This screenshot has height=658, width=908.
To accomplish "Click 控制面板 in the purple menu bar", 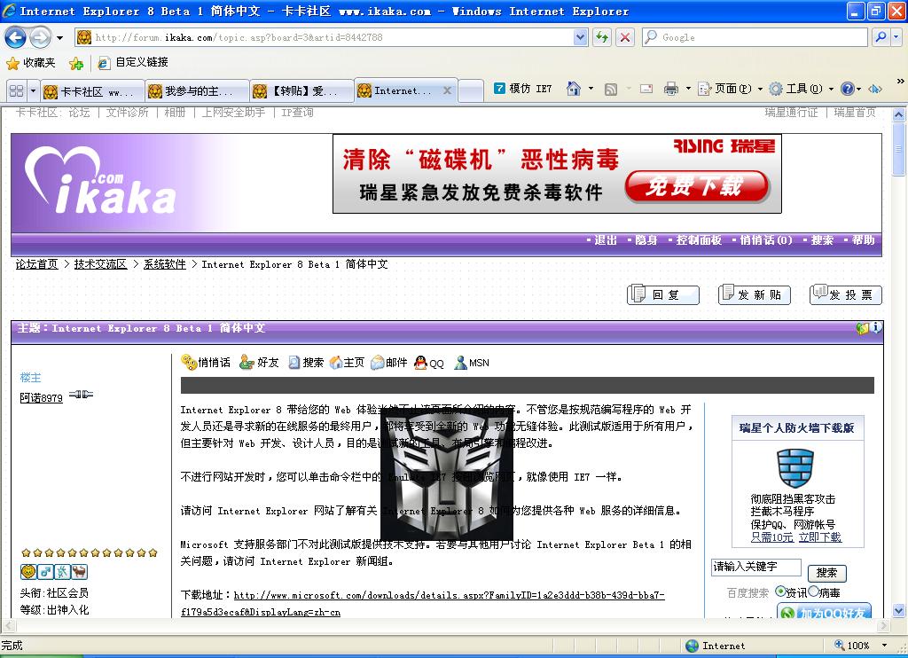I will 699,240.
